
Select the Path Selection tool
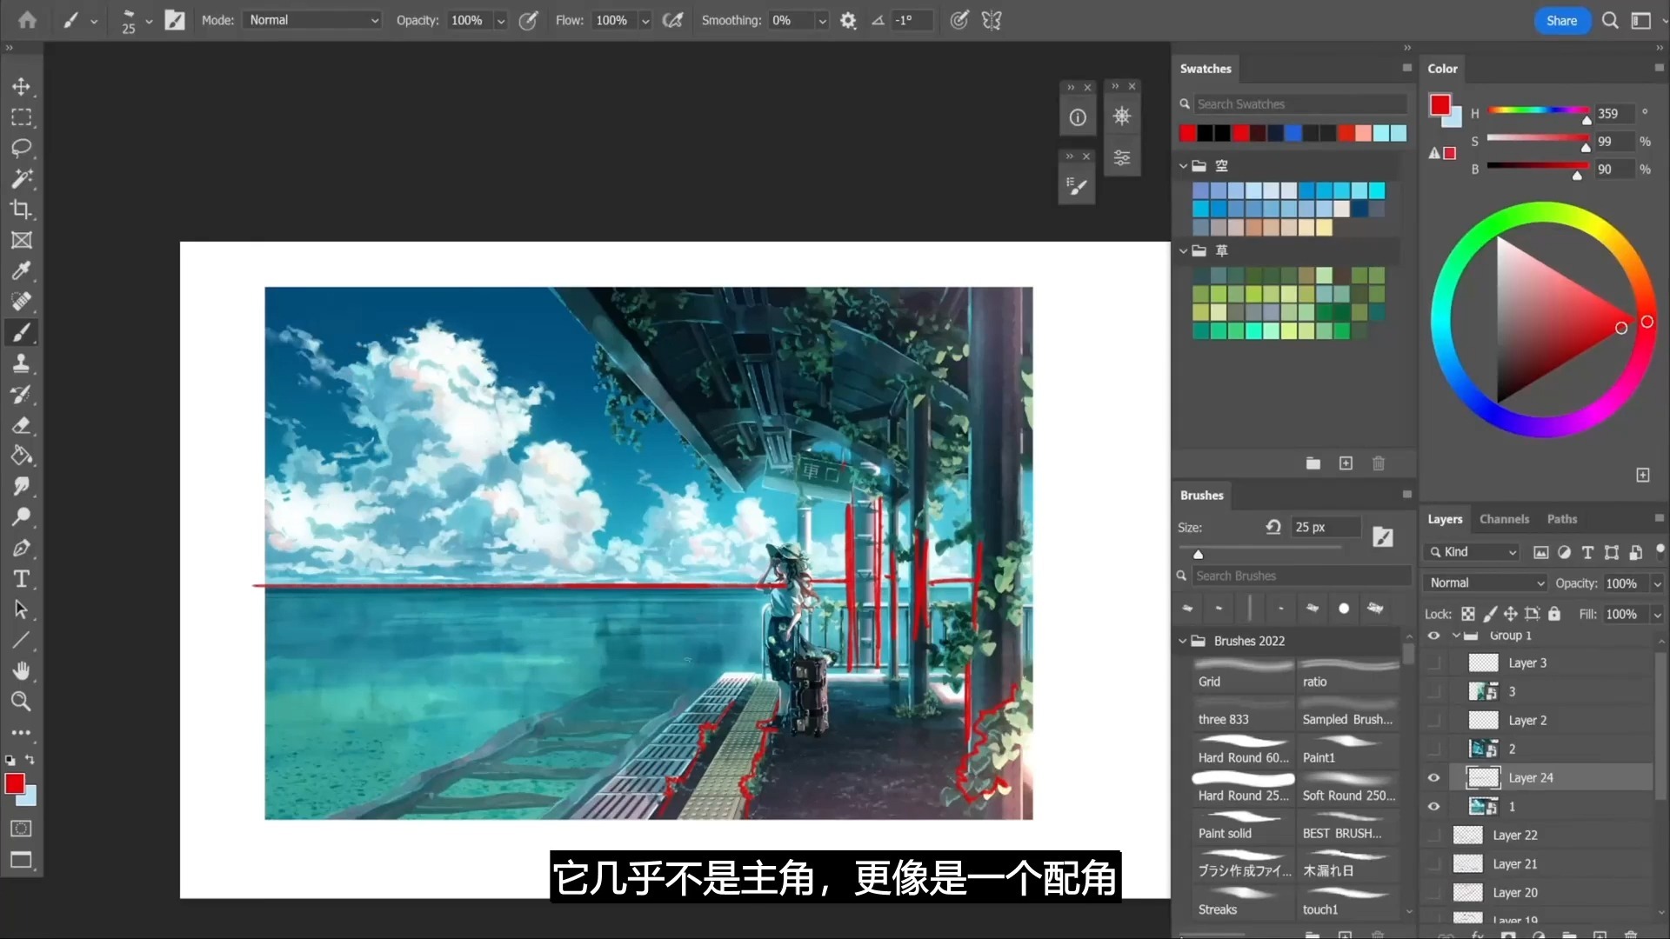tap(21, 609)
